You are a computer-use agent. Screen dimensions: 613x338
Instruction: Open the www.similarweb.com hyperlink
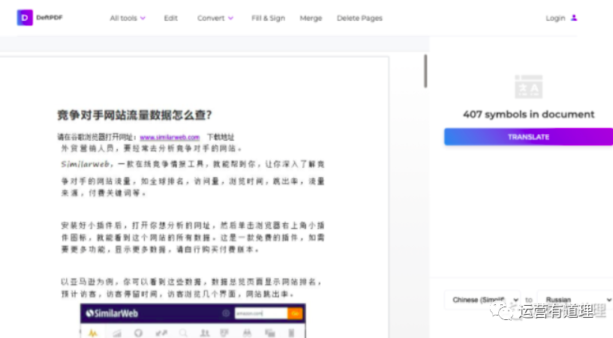(x=170, y=137)
